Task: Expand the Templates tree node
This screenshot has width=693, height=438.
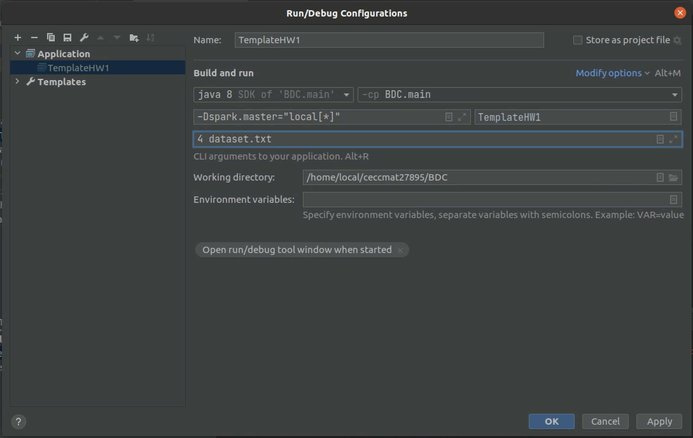Action: pyautogui.click(x=17, y=82)
